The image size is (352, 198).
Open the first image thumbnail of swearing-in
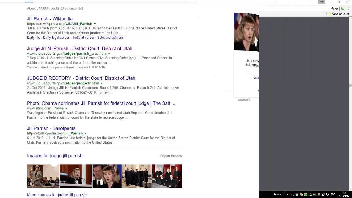(x=43, y=176)
